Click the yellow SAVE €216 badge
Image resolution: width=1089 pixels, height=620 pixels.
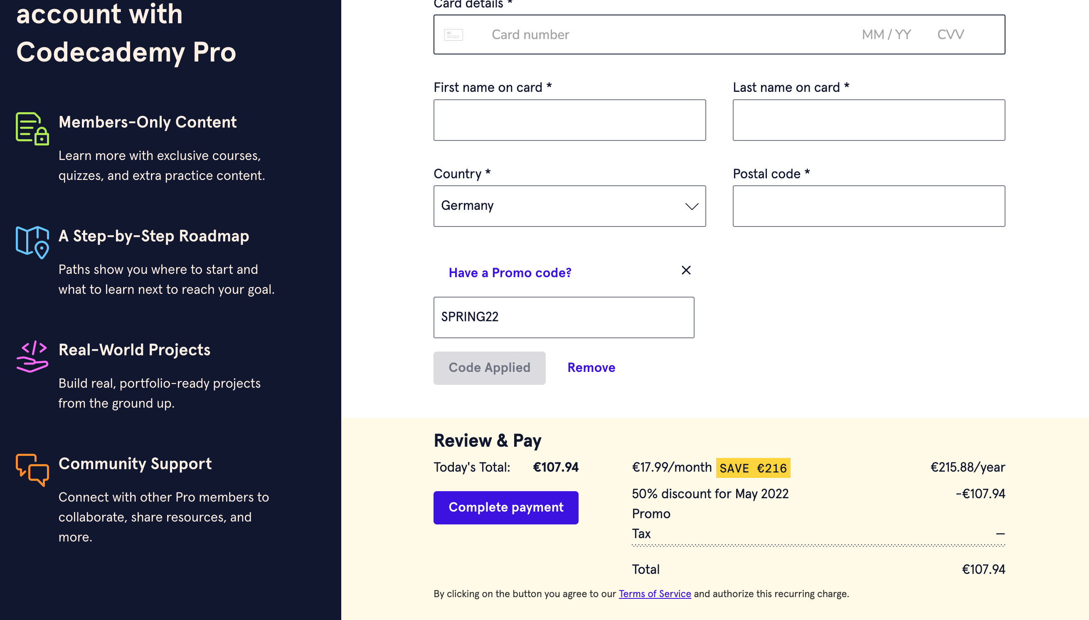pos(753,468)
